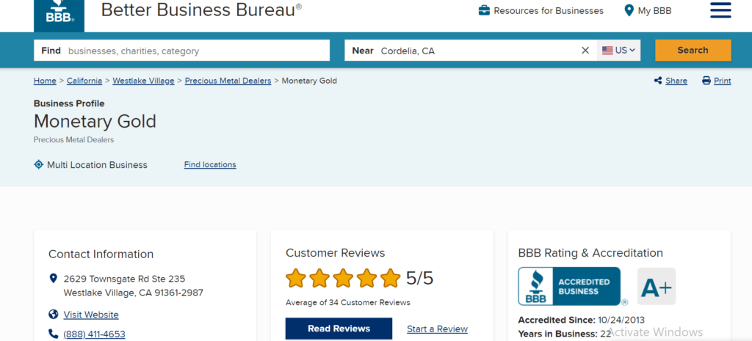The width and height of the screenshot is (752, 341).
Task: Click Accredited Since 10/24/2013 text
Action: [582, 320]
